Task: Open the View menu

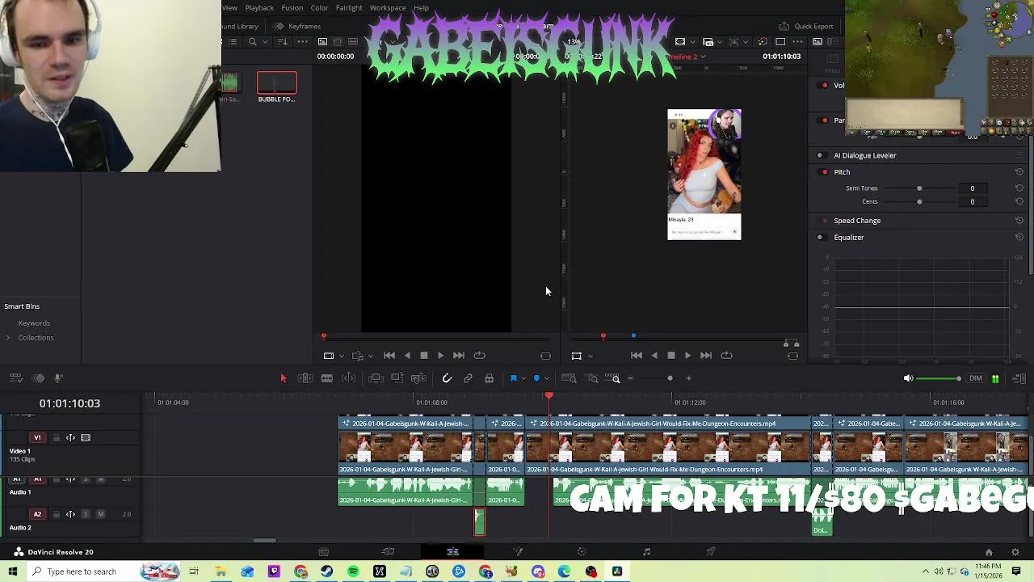Action: [x=229, y=8]
